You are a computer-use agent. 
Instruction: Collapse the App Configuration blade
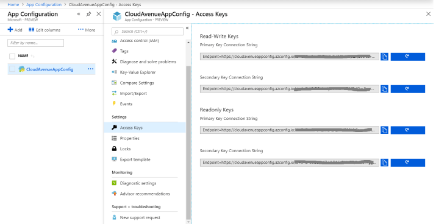(x=79, y=14)
